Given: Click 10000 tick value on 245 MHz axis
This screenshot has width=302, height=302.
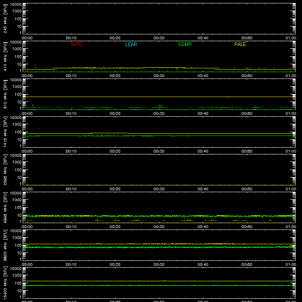Looking at the screenshot, I should coord(16,5).
